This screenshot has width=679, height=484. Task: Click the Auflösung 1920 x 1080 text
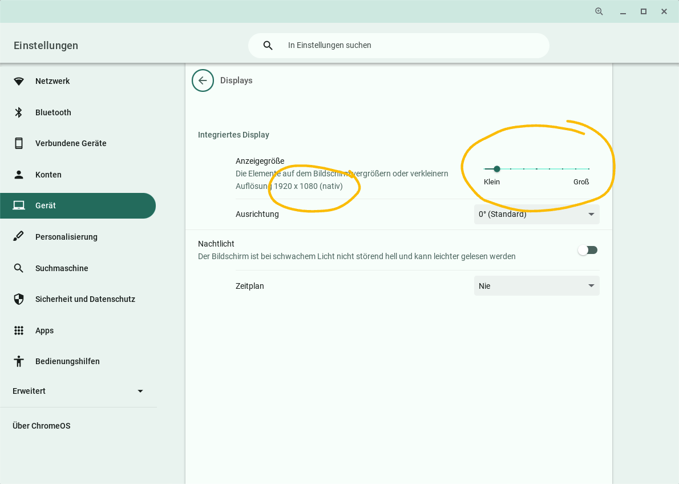pos(289,186)
